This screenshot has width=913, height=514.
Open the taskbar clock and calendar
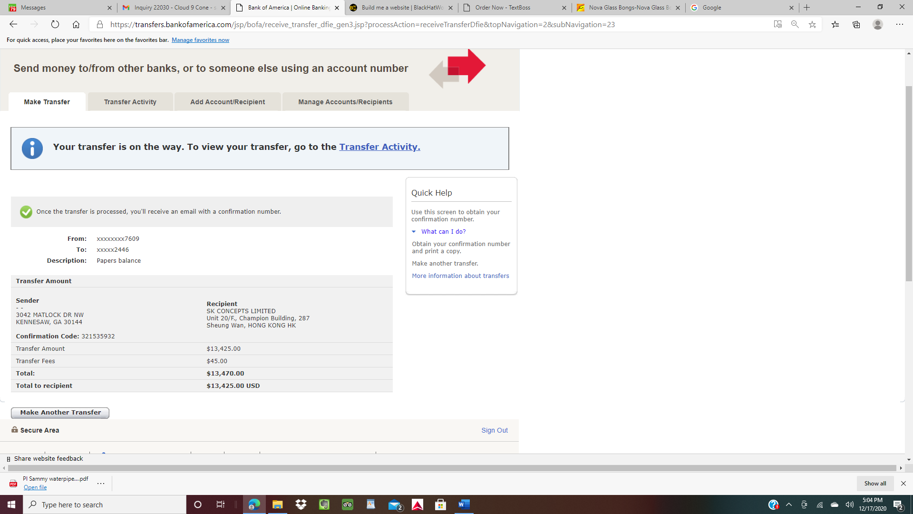click(873, 504)
